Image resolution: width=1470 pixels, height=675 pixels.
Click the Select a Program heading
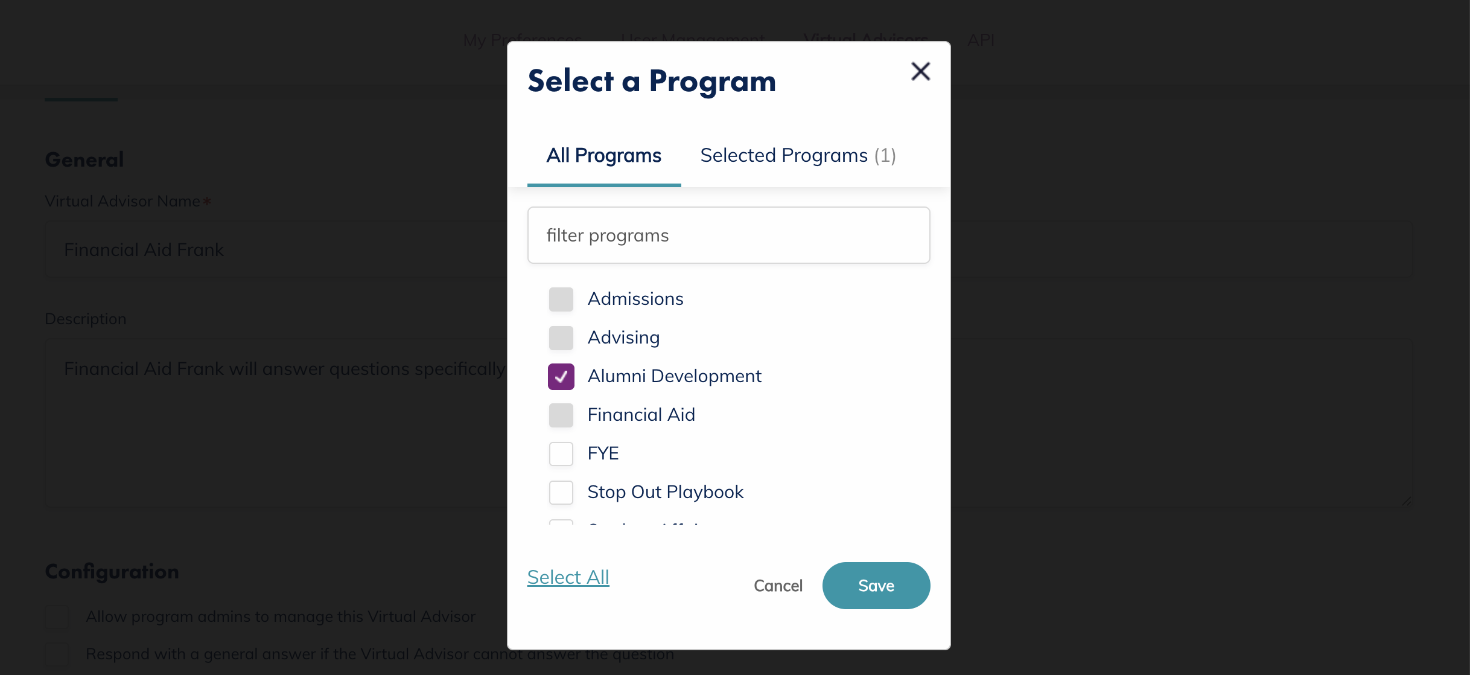[652, 81]
